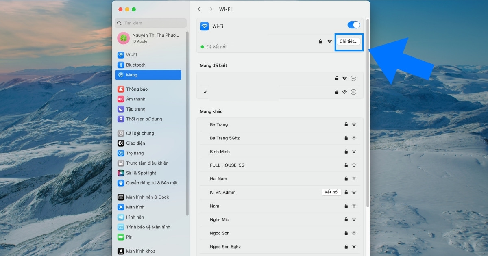Select Quyền riêng tư & Bảo mật
Viewport: 488px width, 256px height.
coord(148,183)
